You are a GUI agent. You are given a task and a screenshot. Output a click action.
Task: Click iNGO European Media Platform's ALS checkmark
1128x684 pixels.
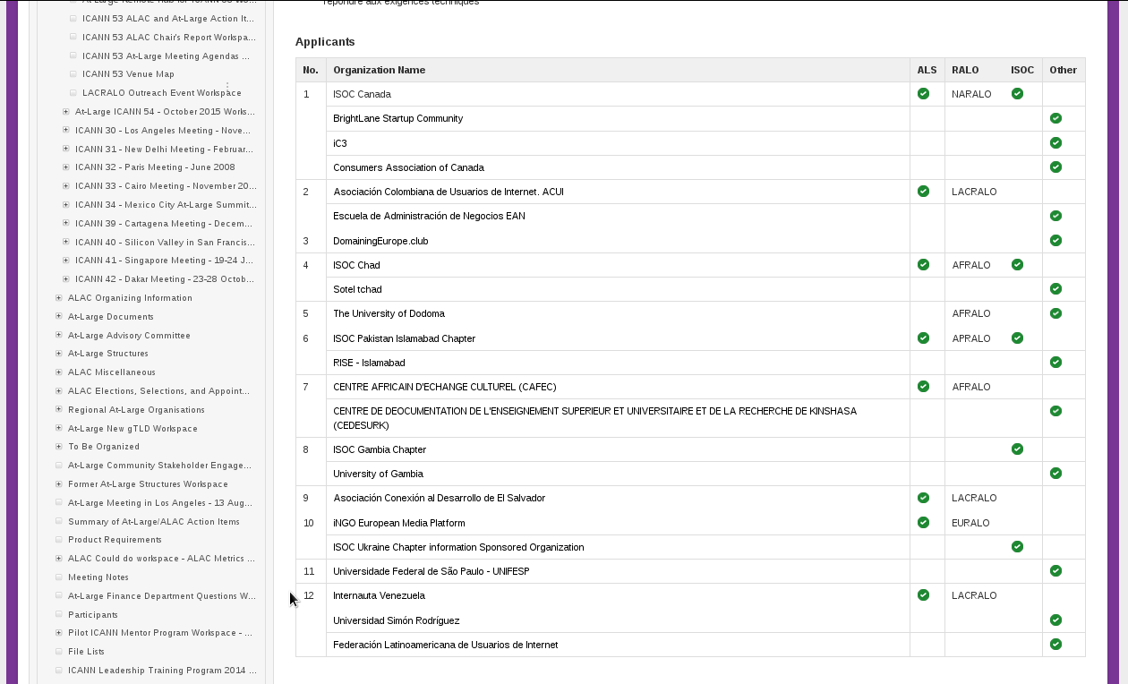point(923,522)
